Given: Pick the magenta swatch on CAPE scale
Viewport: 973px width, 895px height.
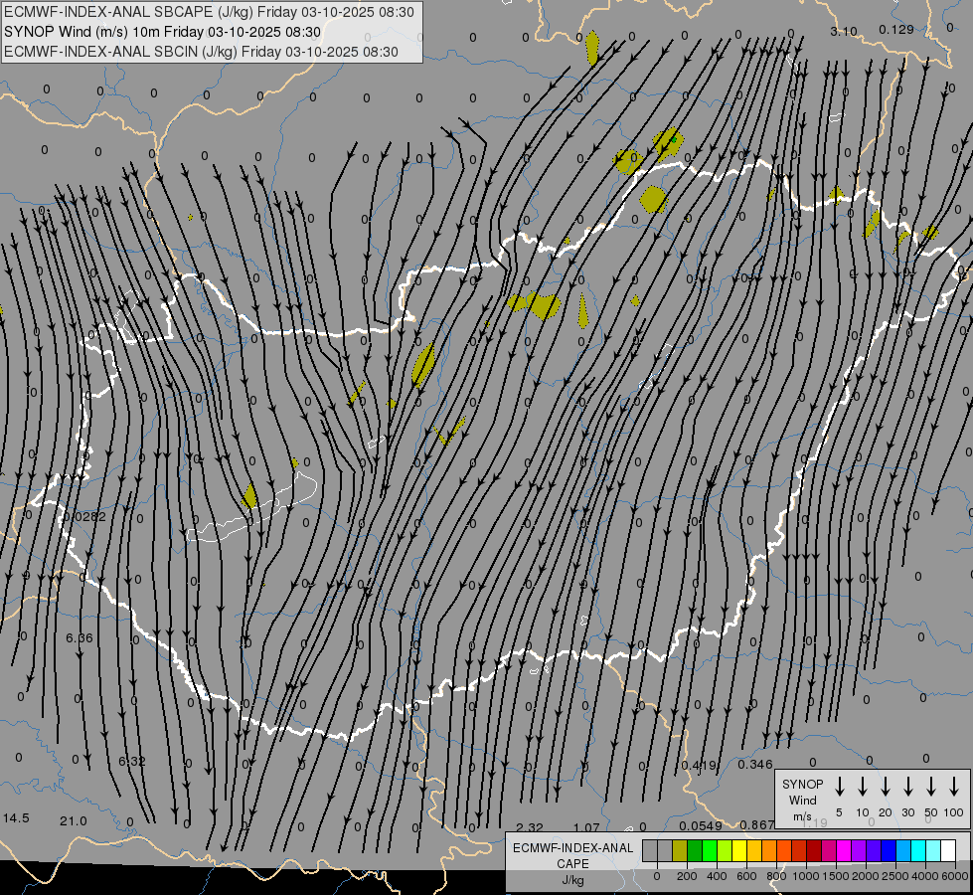Looking at the screenshot, I should click(x=844, y=850).
